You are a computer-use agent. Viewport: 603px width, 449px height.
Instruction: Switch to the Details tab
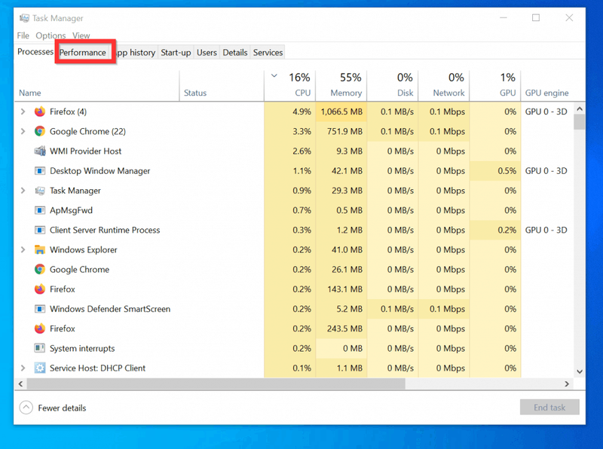(x=235, y=52)
